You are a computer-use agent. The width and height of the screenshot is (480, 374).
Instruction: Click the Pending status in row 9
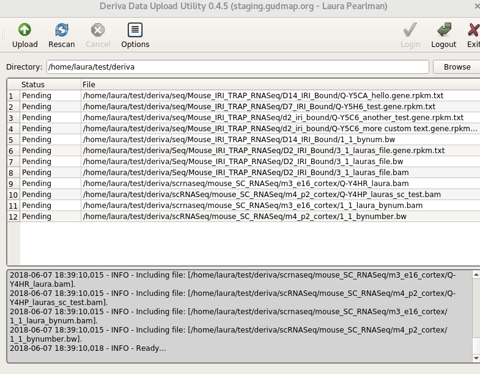point(37,184)
